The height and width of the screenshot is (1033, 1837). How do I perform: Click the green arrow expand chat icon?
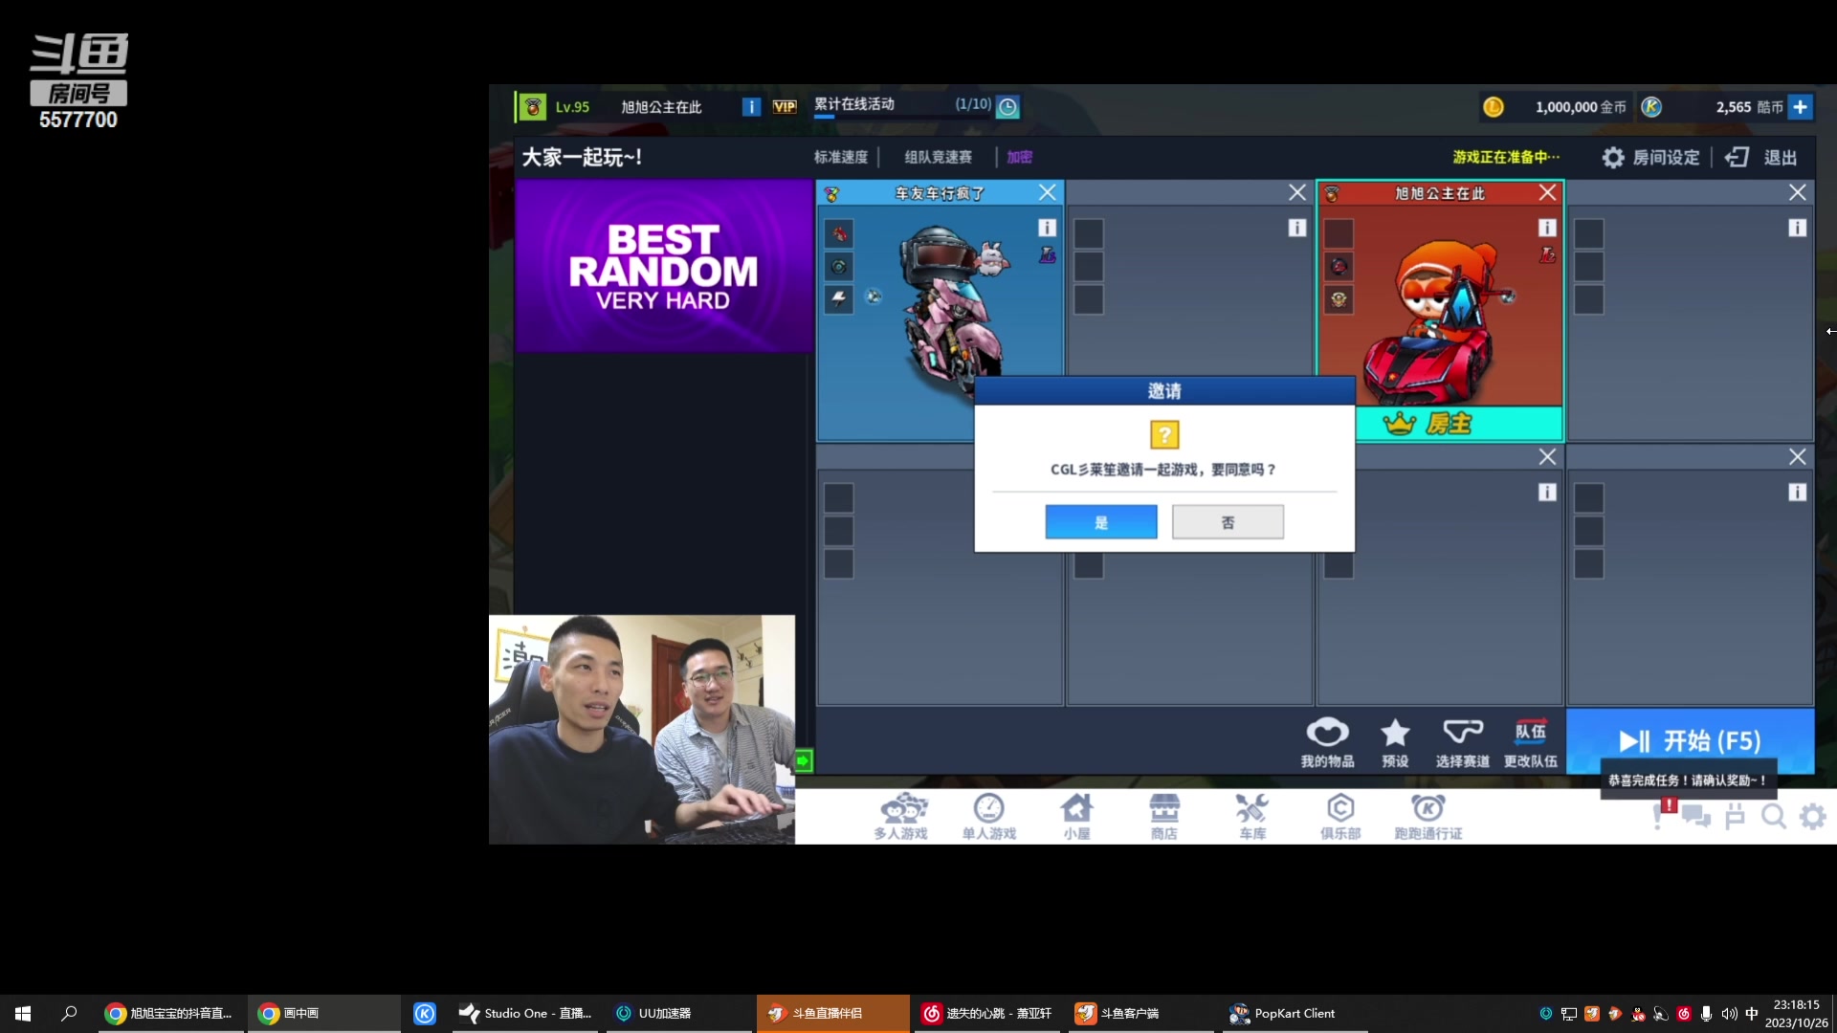803,760
